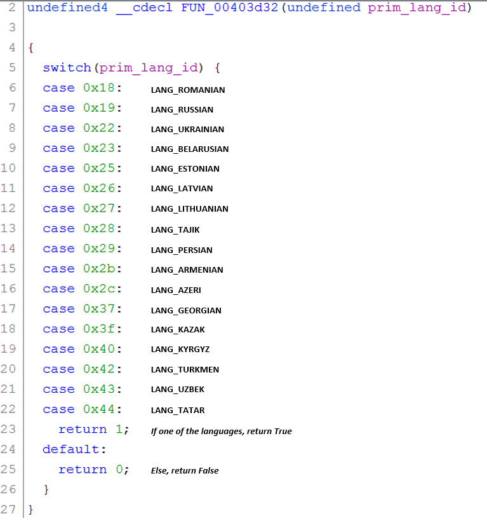Select the case value 0x18

[102, 88]
